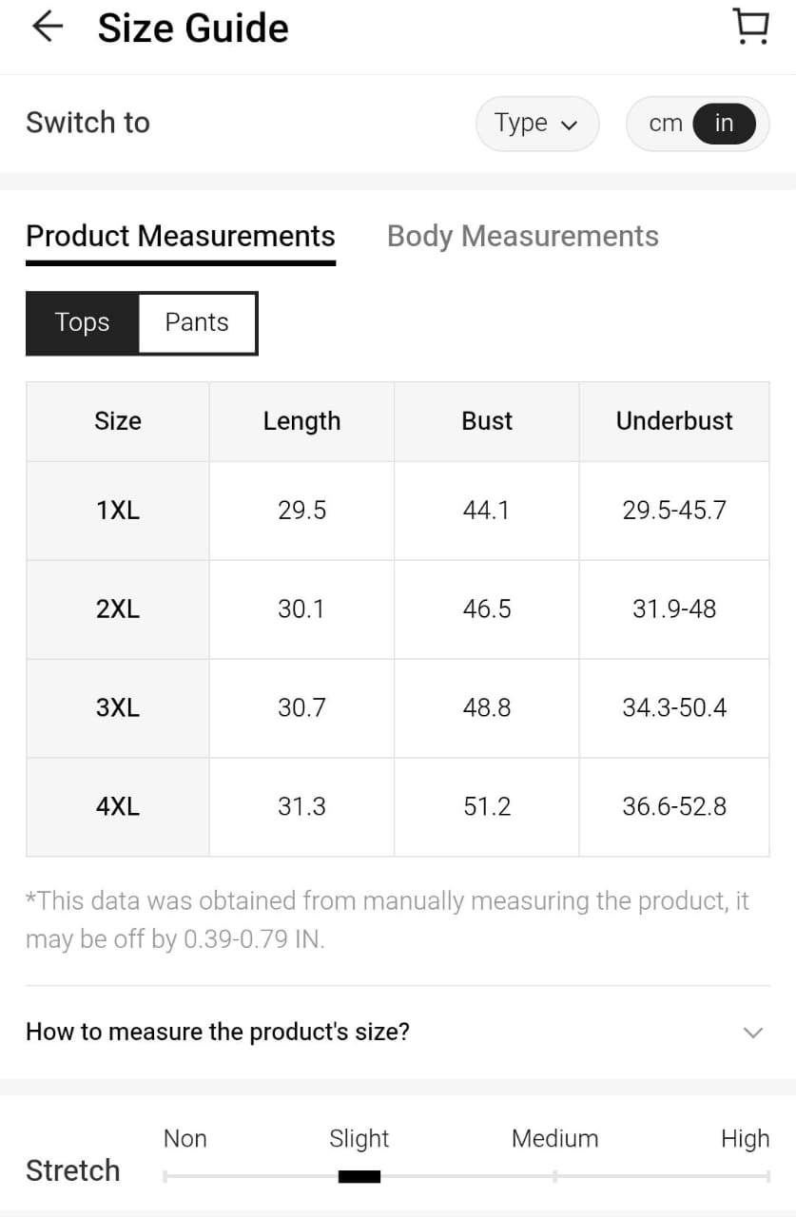
Task: Click the Length column header
Action: (301, 421)
